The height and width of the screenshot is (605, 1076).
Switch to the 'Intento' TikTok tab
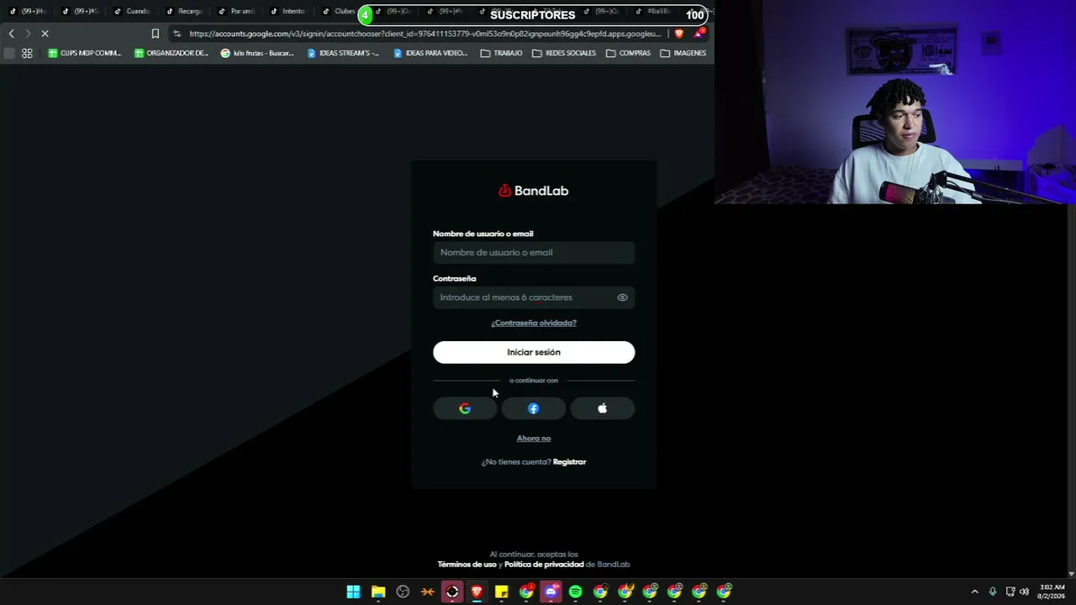point(289,11)
